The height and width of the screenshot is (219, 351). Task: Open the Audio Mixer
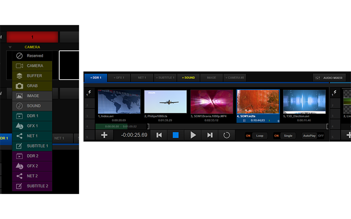pos(329,78)
